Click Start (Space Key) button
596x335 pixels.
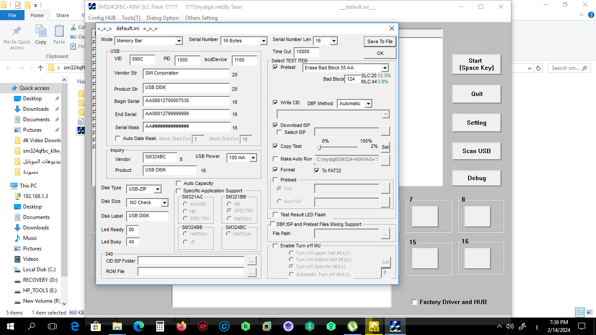tap(476, 64)
